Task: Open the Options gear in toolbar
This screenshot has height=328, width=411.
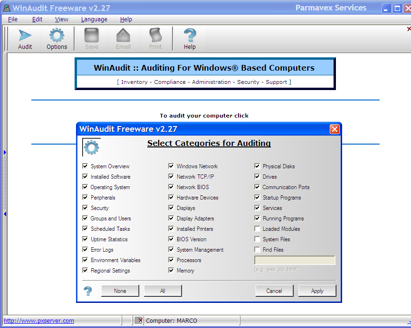Action: coord(57,39)
